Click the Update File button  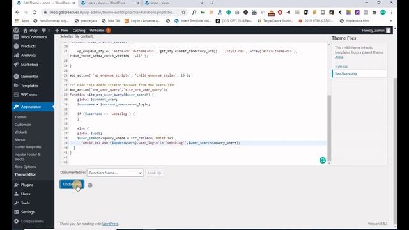(x=72, y=185)
